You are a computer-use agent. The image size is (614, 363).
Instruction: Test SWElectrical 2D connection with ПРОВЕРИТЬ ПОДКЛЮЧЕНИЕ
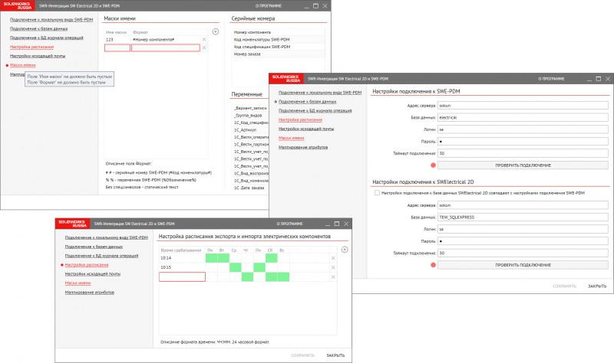(523, 265)
